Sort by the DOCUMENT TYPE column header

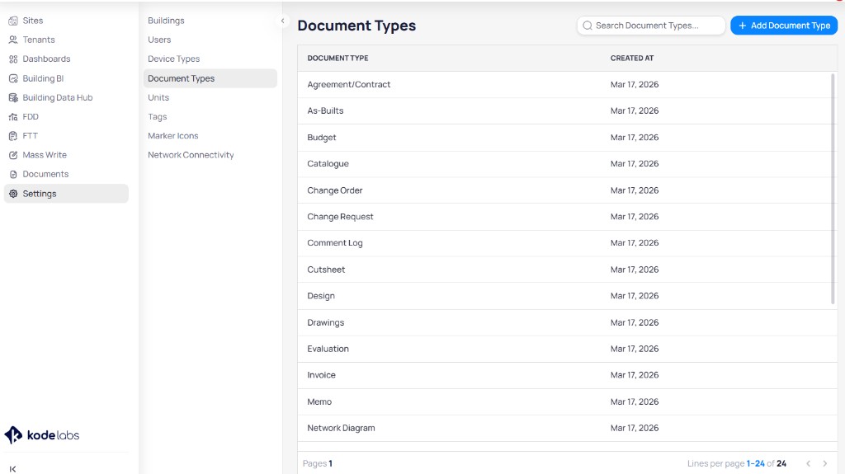click(x=338, y=59)
